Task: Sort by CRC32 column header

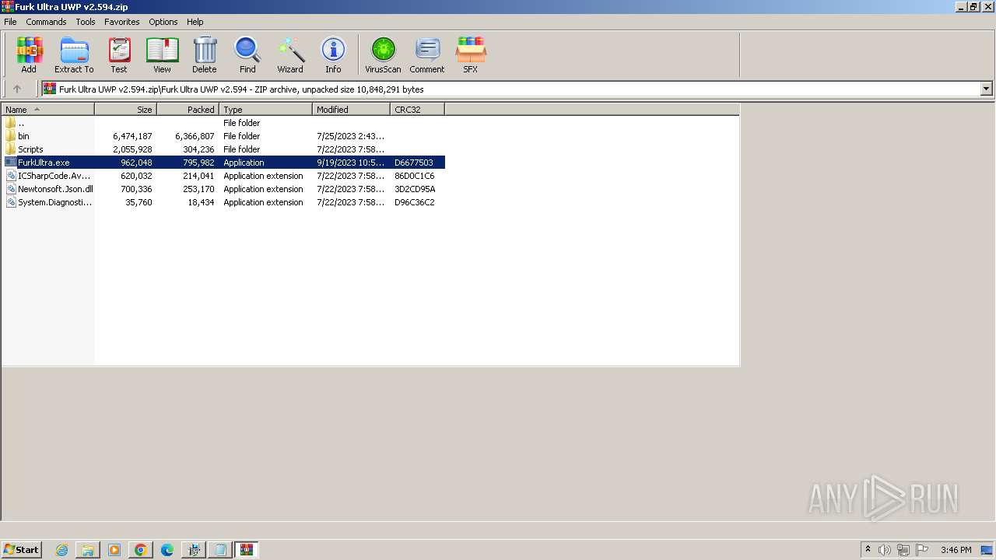Action: click(x=417, y=110)
